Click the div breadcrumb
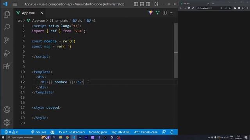The height and width of the screenshot is (140, 250). pyautogui.click(x=80, y=21)
